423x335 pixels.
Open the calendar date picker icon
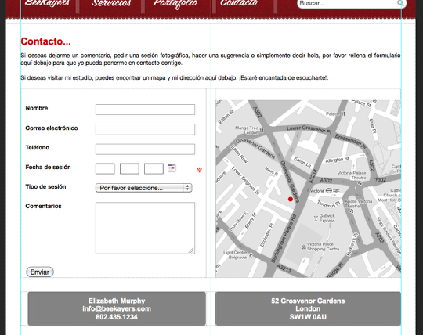click(x=172, y=168)
